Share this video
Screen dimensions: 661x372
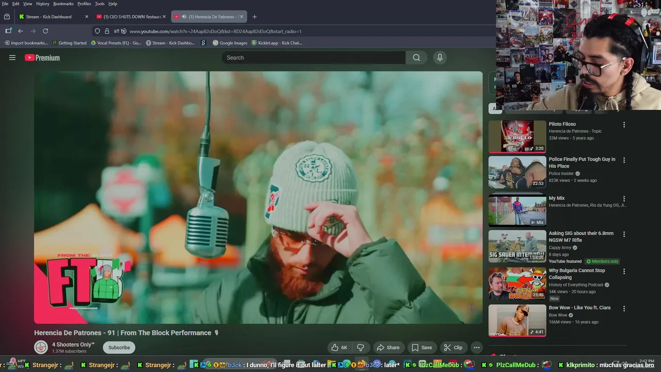[388, 348]
